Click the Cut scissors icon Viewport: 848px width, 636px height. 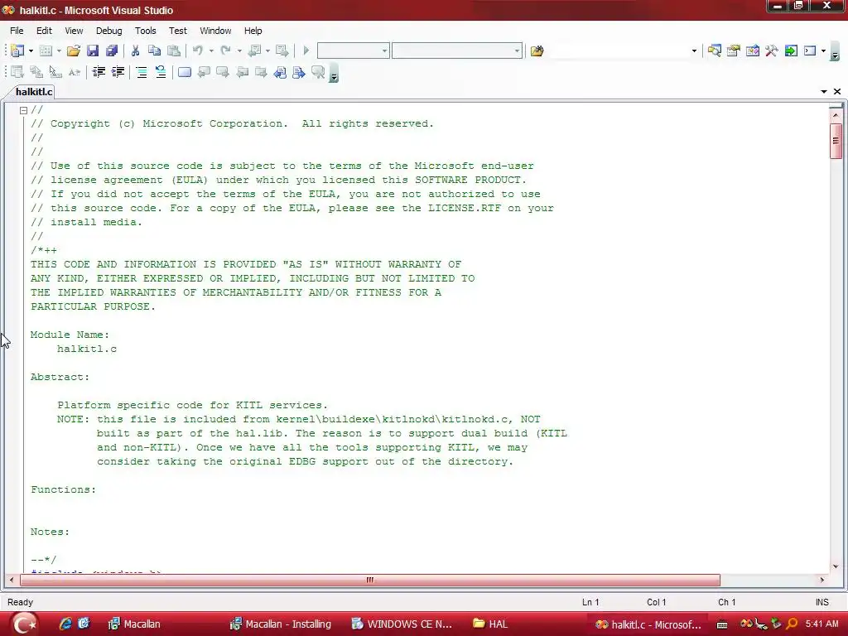point(135,51)
